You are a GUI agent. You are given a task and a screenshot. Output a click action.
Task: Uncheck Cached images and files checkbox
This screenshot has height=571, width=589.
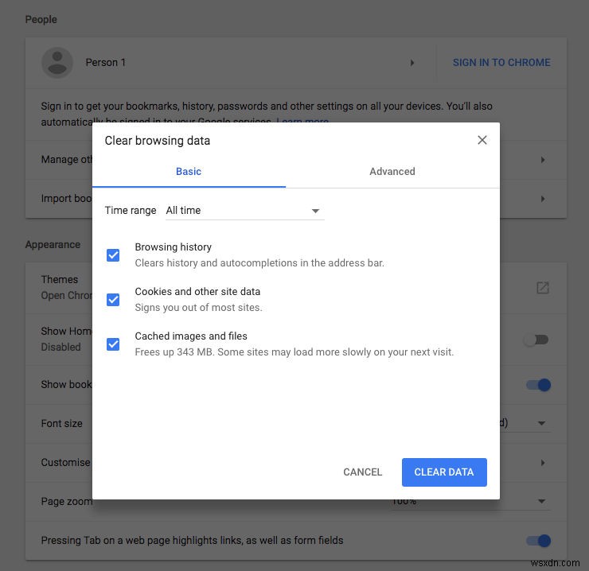click(113, 344)
